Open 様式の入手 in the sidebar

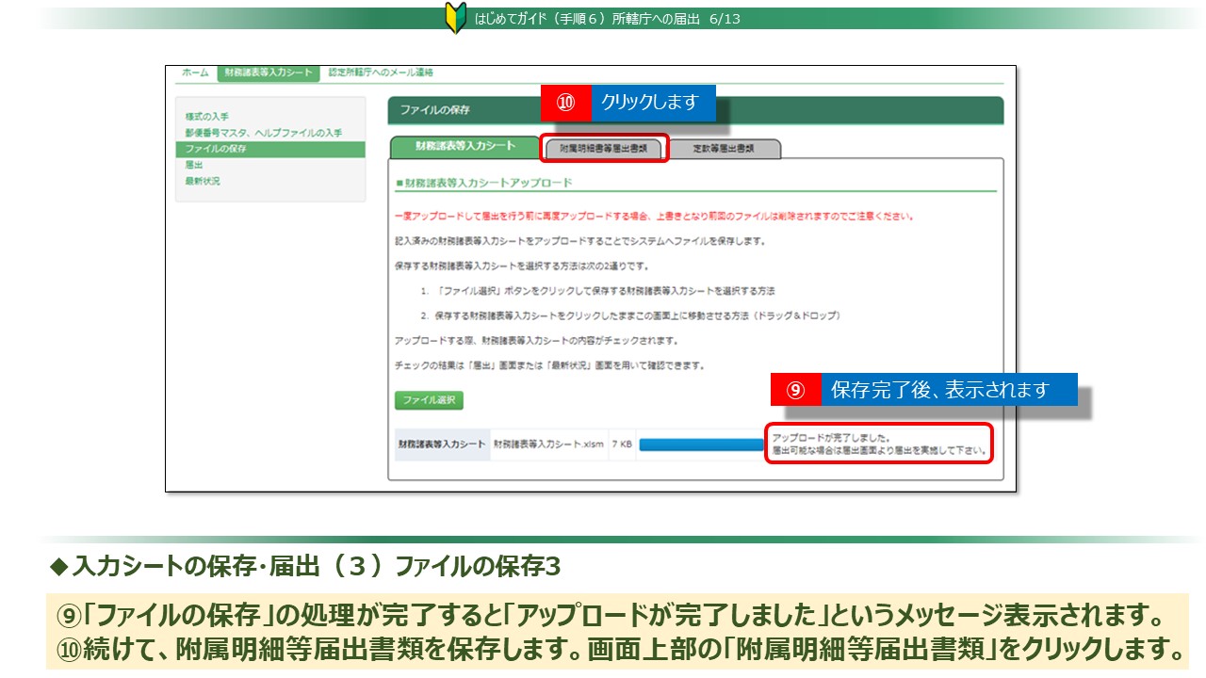tap(206, 117)
